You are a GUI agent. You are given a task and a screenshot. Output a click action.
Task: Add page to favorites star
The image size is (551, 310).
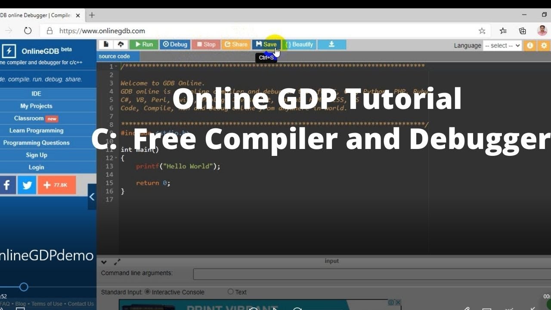click(482, 31)
